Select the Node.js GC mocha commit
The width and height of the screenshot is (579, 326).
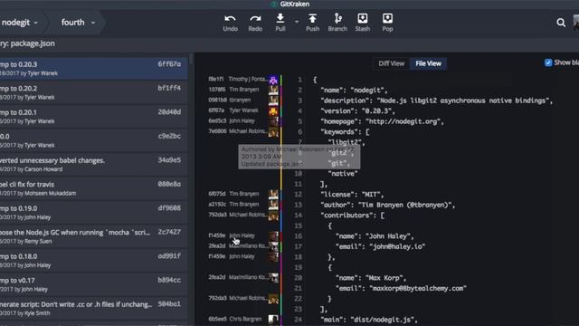[94, 236]
